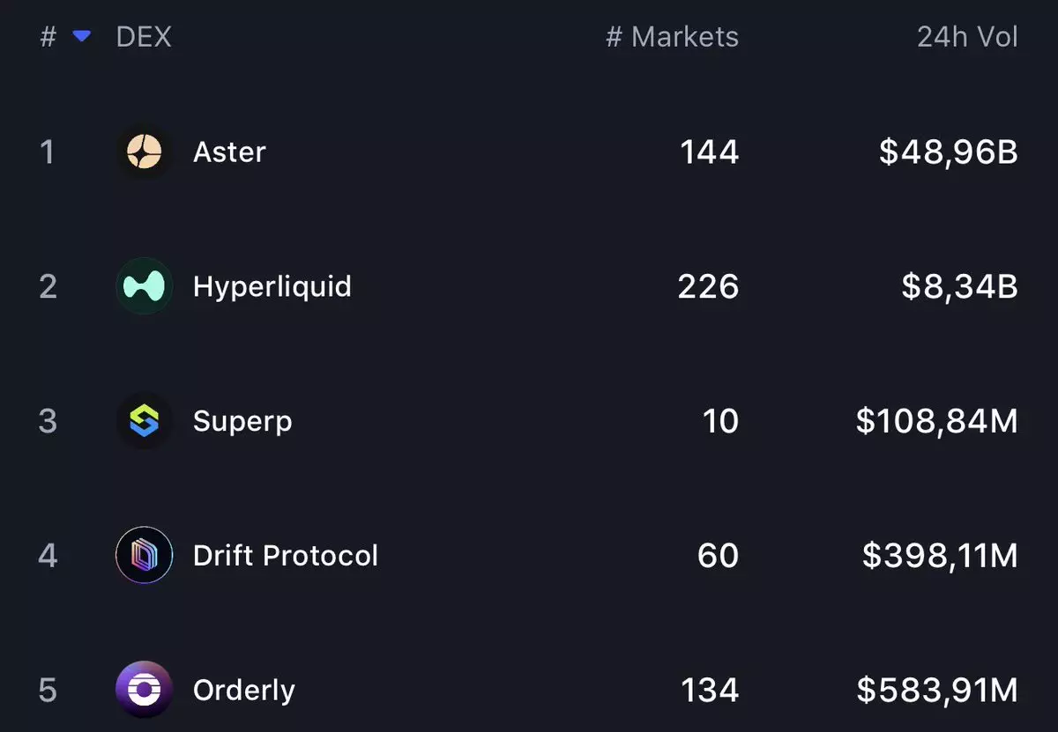
Task: Click Hyperliquid's 226 markets count
Action: pyautogui.click(x=708, y=286)
